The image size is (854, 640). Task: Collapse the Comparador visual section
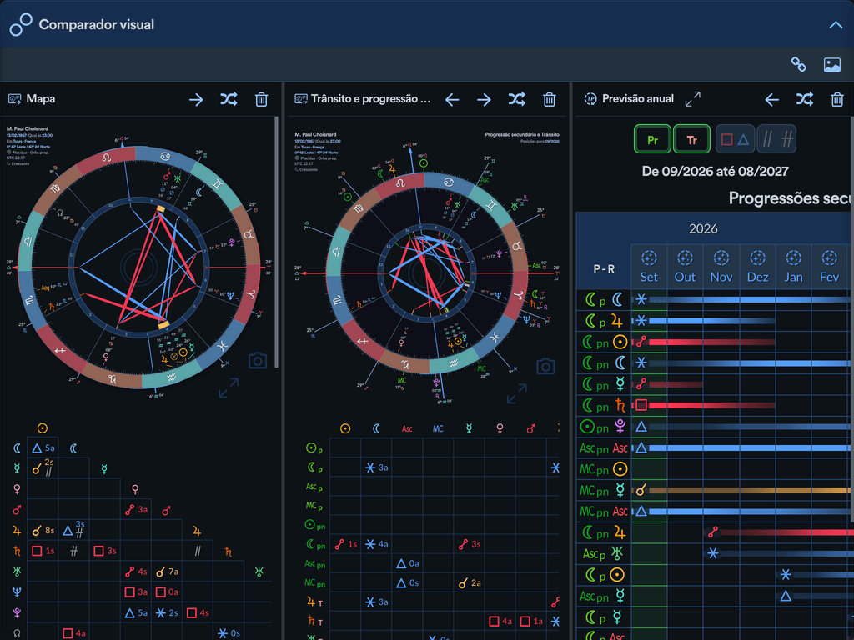(x=836, y=25)
